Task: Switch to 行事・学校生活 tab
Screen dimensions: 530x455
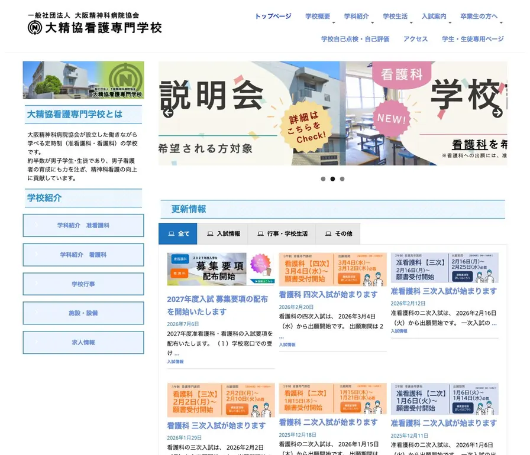Action: (282, 233)
